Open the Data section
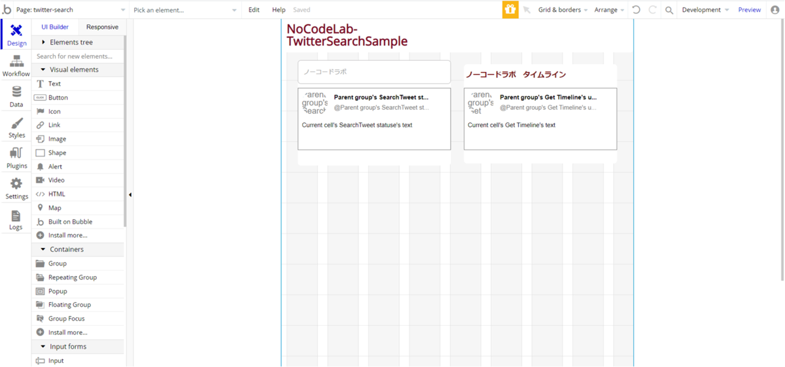 [x=16, y=97]
